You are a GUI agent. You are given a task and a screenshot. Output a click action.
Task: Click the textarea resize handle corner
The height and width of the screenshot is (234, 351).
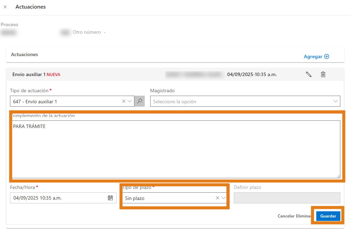pyautogui.click(x=338, y=176)
